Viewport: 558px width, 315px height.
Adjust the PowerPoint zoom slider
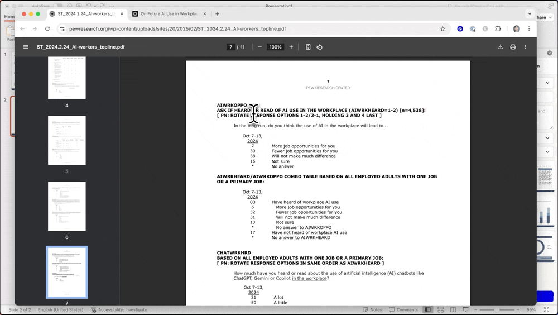tap(497, 309)
